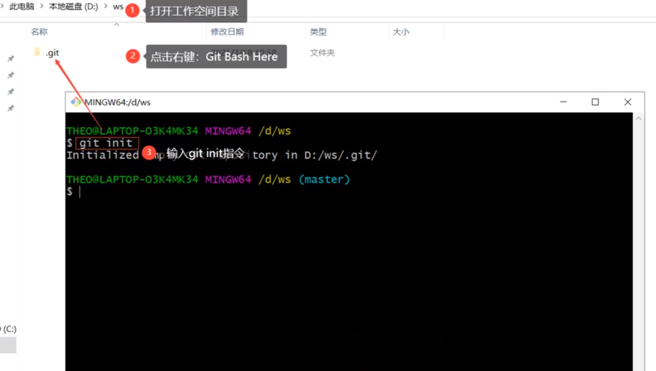Select the (C:) drive in Explorer sidebar

tap(8, 329)
